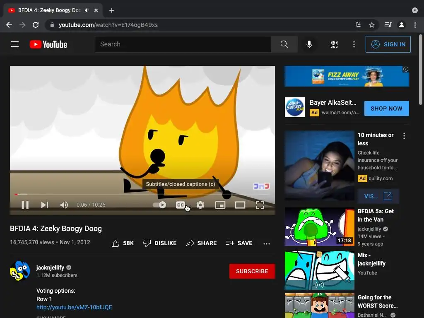Click the Alka-Seltzer Plus logo
Image resolution: width=424 pixels, height=318 pixels.
(x=295, y=107)
